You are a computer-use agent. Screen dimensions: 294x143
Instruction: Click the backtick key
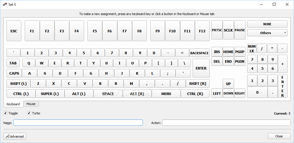pyautogui.click(x=13, y=53)
